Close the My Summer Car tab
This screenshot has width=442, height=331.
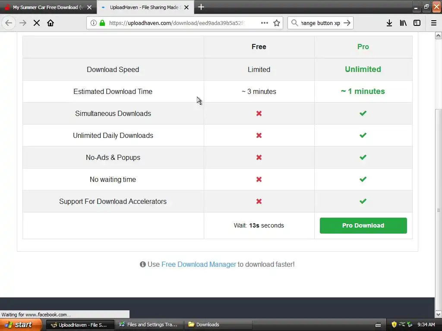(x=89, y=7)
